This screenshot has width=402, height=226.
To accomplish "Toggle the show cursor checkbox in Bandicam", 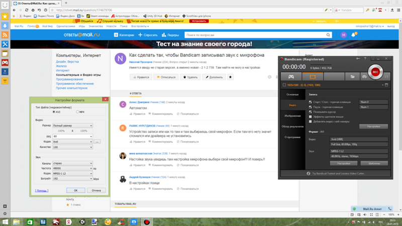I will point(310,112).
